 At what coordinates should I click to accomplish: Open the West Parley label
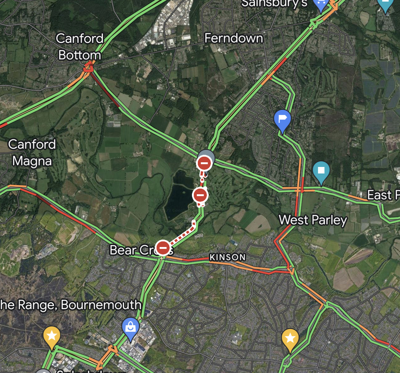point(313,220)
